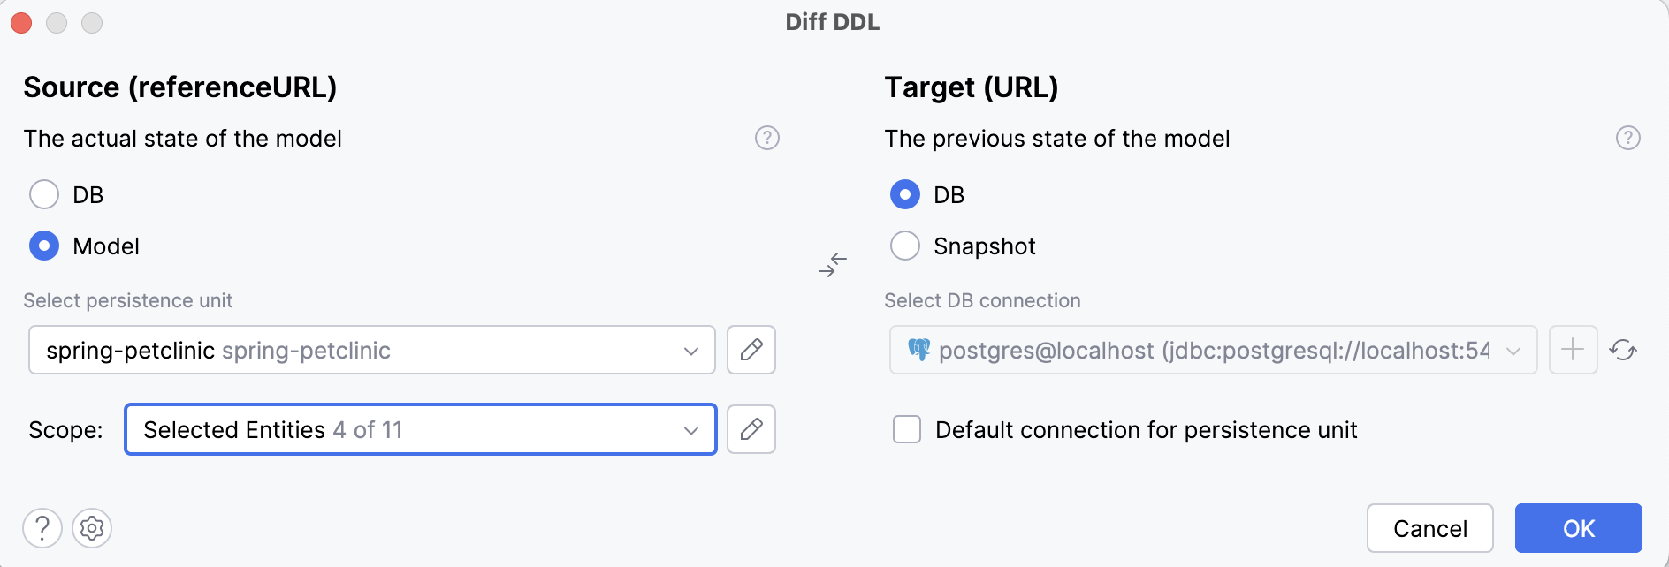This screenshot has height=567, width=1669.
Task: Dismiss the dialog via the Cancel button
Action: (x=1430, y=528)
